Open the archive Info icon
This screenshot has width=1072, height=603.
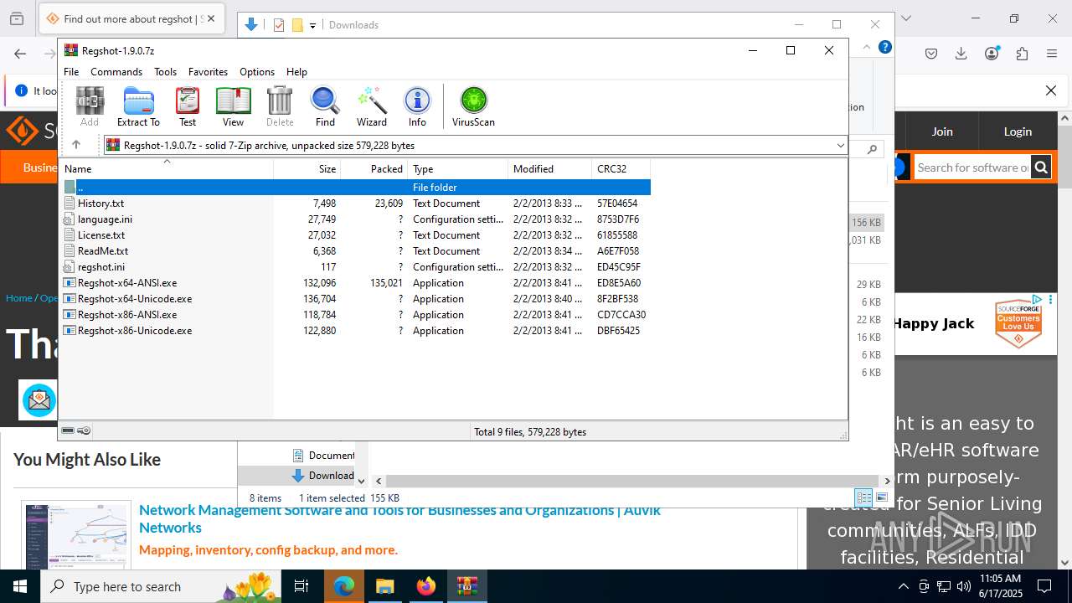pos(417,106)
